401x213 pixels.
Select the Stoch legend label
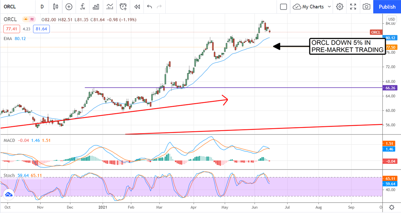pos(8,175)
